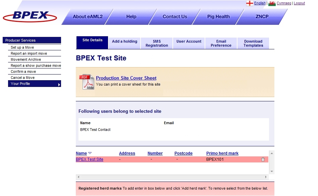Open the Movement Archive sidebar item
This screenshot has height=196, width=318.
click(x=26, y=60)
